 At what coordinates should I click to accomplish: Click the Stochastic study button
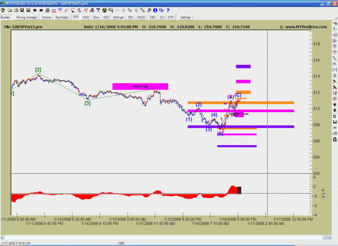point(62,17)
